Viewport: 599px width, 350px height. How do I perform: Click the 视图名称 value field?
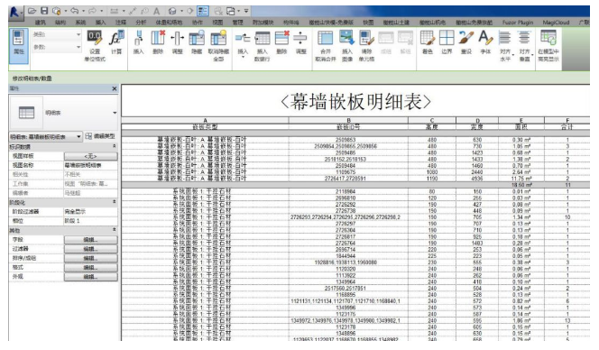pyautogui.click(x=90, y=165)
